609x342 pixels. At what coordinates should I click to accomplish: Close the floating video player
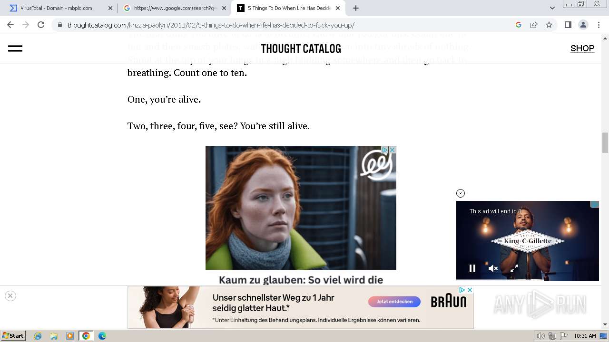[460, 193]
